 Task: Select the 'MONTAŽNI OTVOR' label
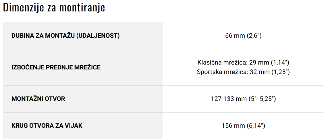point(38,99)
